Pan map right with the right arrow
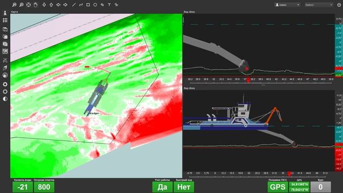Screen dimensions: 343x193 click(x=65, y=5)
